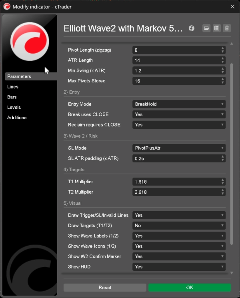Screen dimensions: 240x298
Task: Close the Modify indicator dialog
Action: [x=233, y=7]
